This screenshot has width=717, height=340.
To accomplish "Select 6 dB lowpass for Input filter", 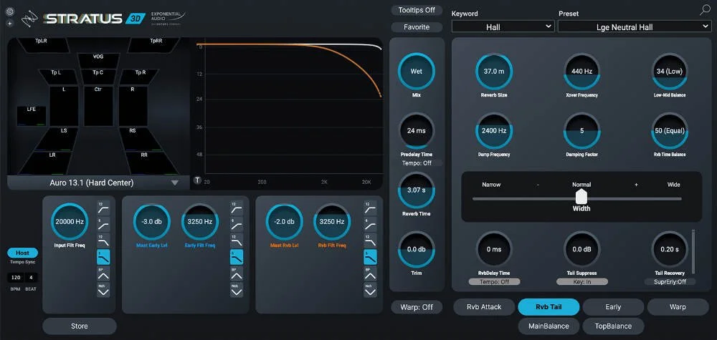I will click(103, 257).
